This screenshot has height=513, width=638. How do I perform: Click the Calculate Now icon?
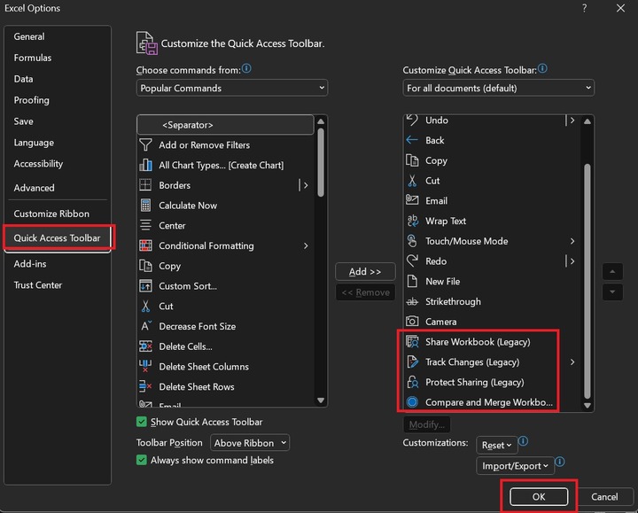pyautogui.click(x=145, y=206)
